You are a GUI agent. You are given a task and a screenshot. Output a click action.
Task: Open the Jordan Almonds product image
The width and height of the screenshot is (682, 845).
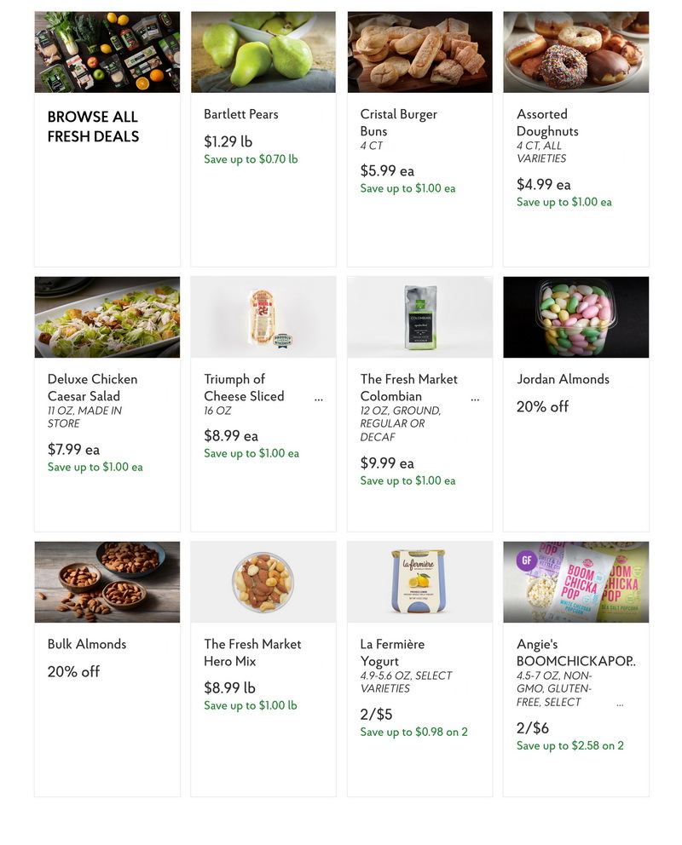pyautogui.click(x=575, y=318)
